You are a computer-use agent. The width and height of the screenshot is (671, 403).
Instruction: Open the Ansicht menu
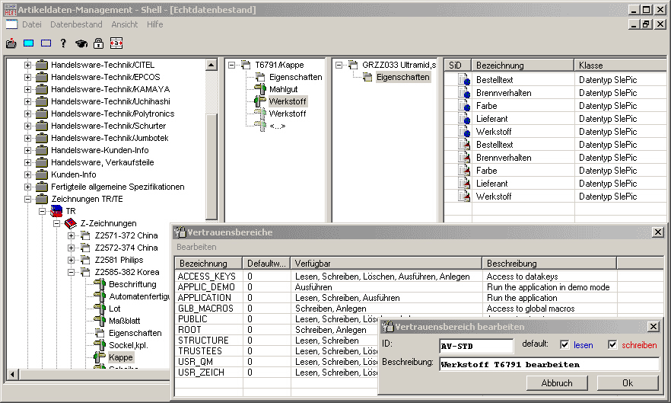click(125, 24)
